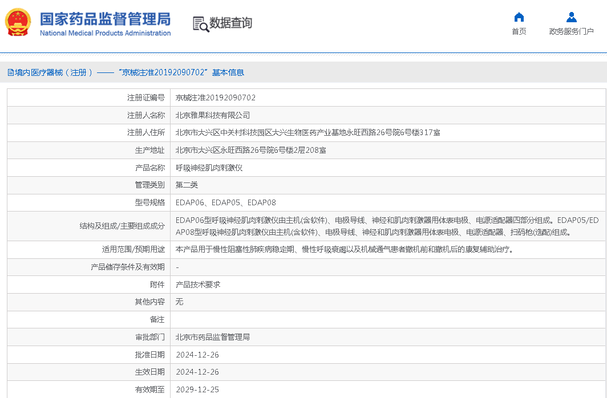The image size is (607, 398).
Task: Click the National Medical Products Administration subtitle
Action: 105,33
